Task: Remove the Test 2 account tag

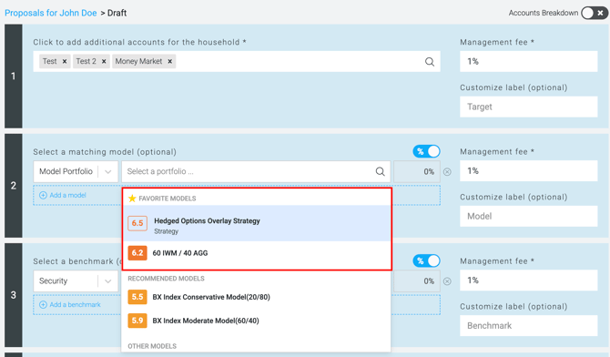Action: pos(104,62)
